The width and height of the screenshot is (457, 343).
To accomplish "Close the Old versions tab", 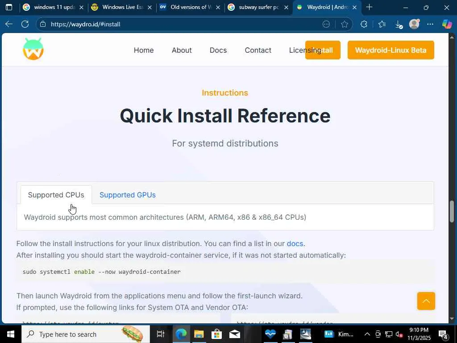I will [218, 7].
